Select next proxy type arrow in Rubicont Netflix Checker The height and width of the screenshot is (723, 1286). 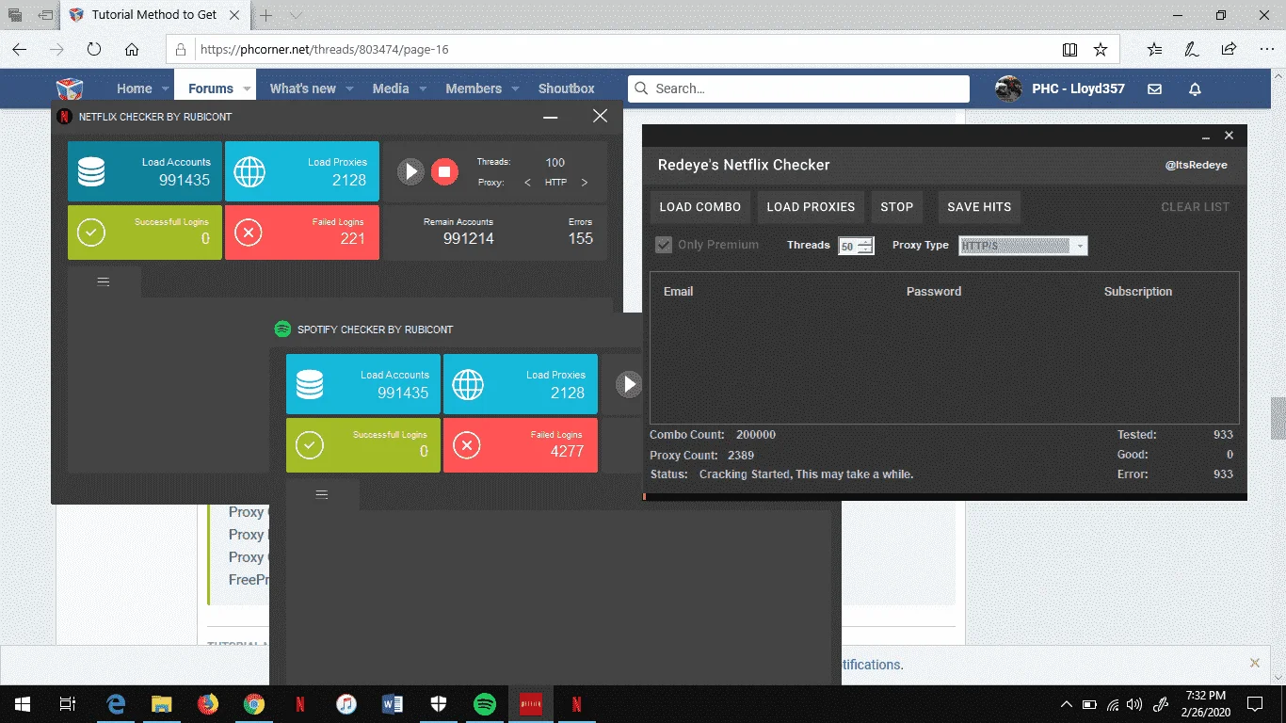point(585,183)
